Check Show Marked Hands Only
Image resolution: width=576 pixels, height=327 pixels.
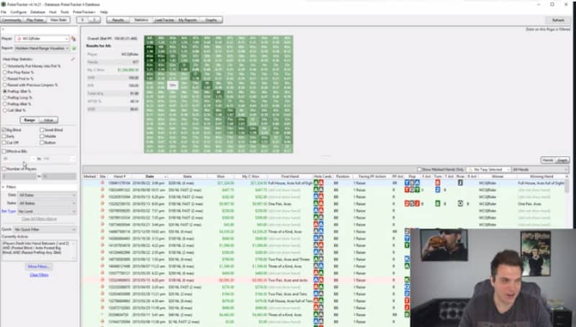pos(419,170)
